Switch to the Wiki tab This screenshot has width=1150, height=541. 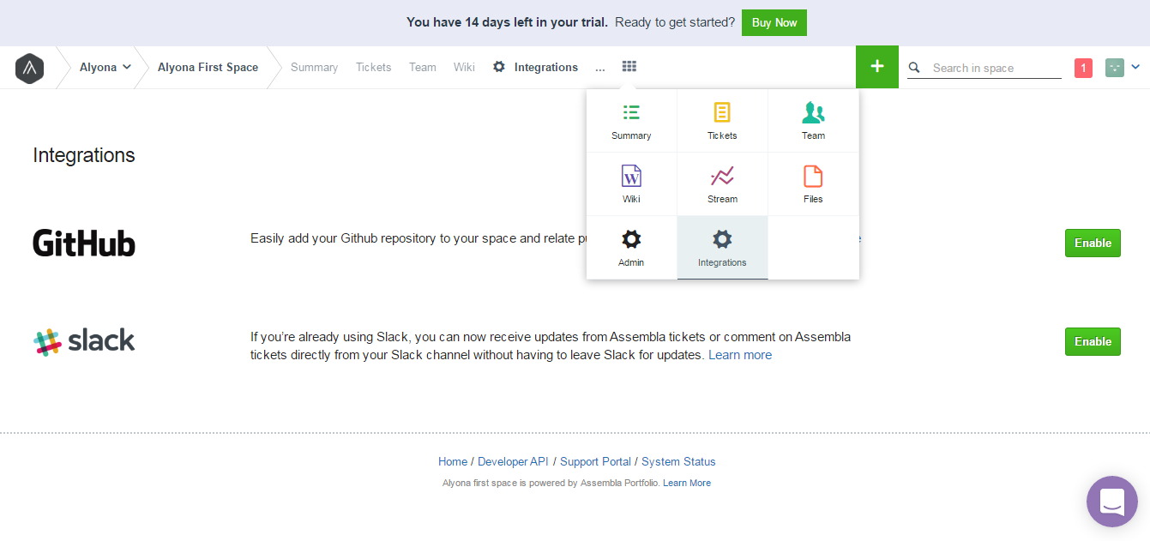pos(464,67)
